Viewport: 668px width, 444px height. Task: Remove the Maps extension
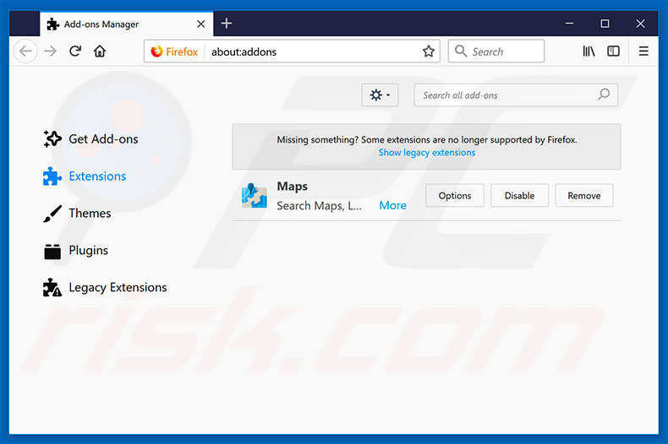point(583,196)
